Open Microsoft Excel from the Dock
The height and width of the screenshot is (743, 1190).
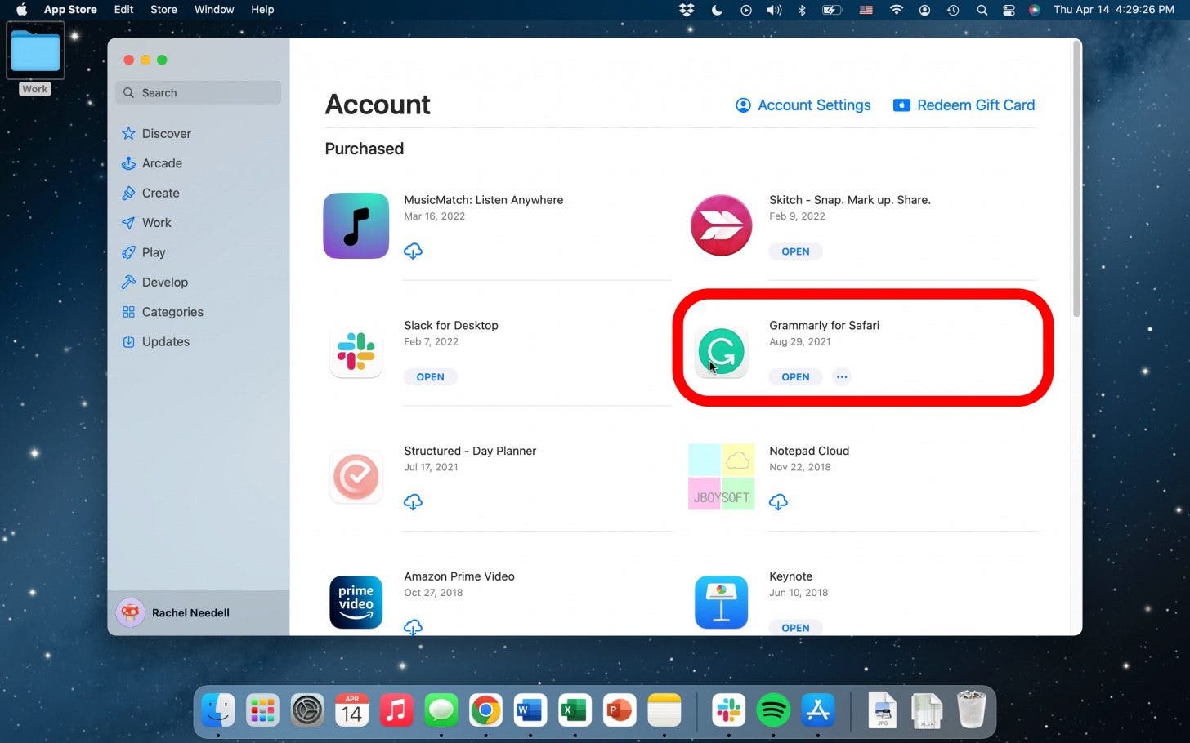pyautogui.click(x=575, y=710)
